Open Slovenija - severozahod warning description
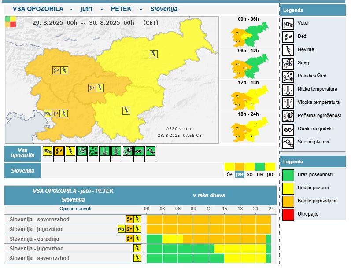 [x=40, y=219]
